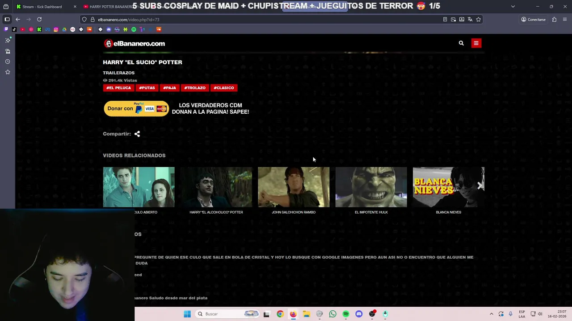The width and height of the screenshot is (572, 321).
Task: Reload the page with refresh button
Action: pyautogui.click(x=39, y=20)
